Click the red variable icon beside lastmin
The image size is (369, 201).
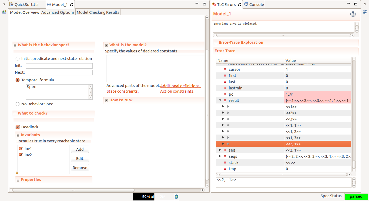tap(225, 88)
